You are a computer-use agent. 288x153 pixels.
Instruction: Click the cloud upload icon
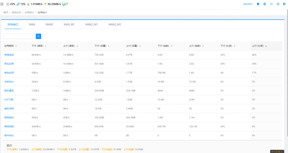271,4
